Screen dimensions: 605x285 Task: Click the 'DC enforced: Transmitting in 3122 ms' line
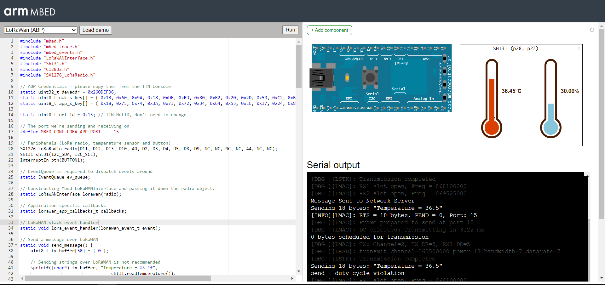pos(398,230)
